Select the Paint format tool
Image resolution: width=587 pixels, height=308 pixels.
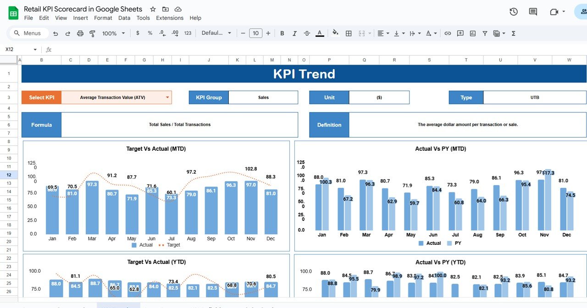(92, 33)
